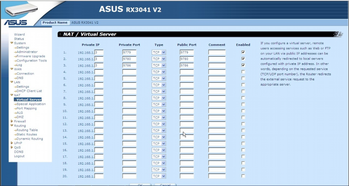Image resolution: width=349 pixels, height=186 pixels.
Task: Open Special Application page
Action: click(31, 104)
